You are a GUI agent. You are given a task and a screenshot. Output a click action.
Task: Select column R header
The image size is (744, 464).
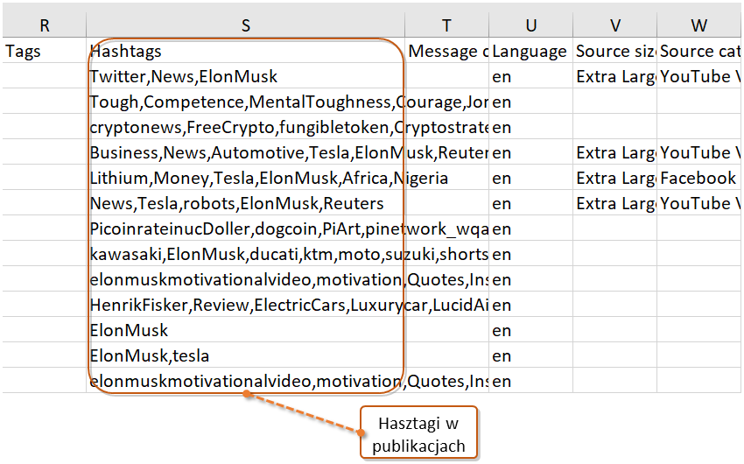coord(45,25)
